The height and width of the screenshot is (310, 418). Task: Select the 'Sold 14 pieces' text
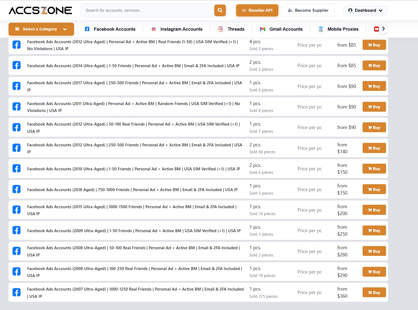(262, 214)
